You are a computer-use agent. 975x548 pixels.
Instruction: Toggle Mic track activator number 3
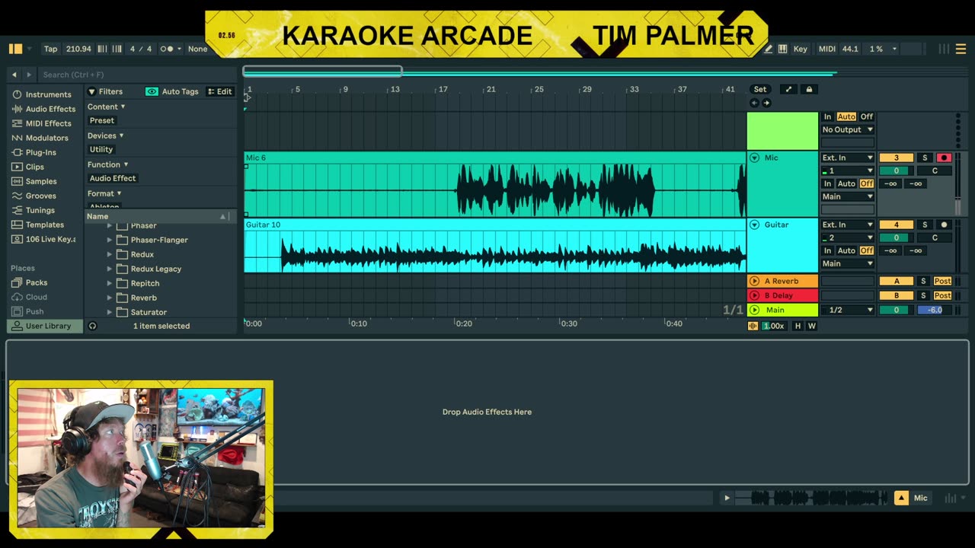(x=897, y=158)
